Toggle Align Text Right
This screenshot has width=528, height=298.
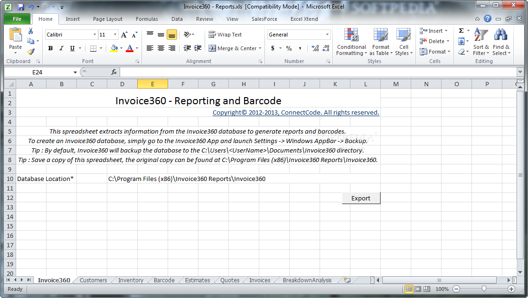(x=172, y=48)
